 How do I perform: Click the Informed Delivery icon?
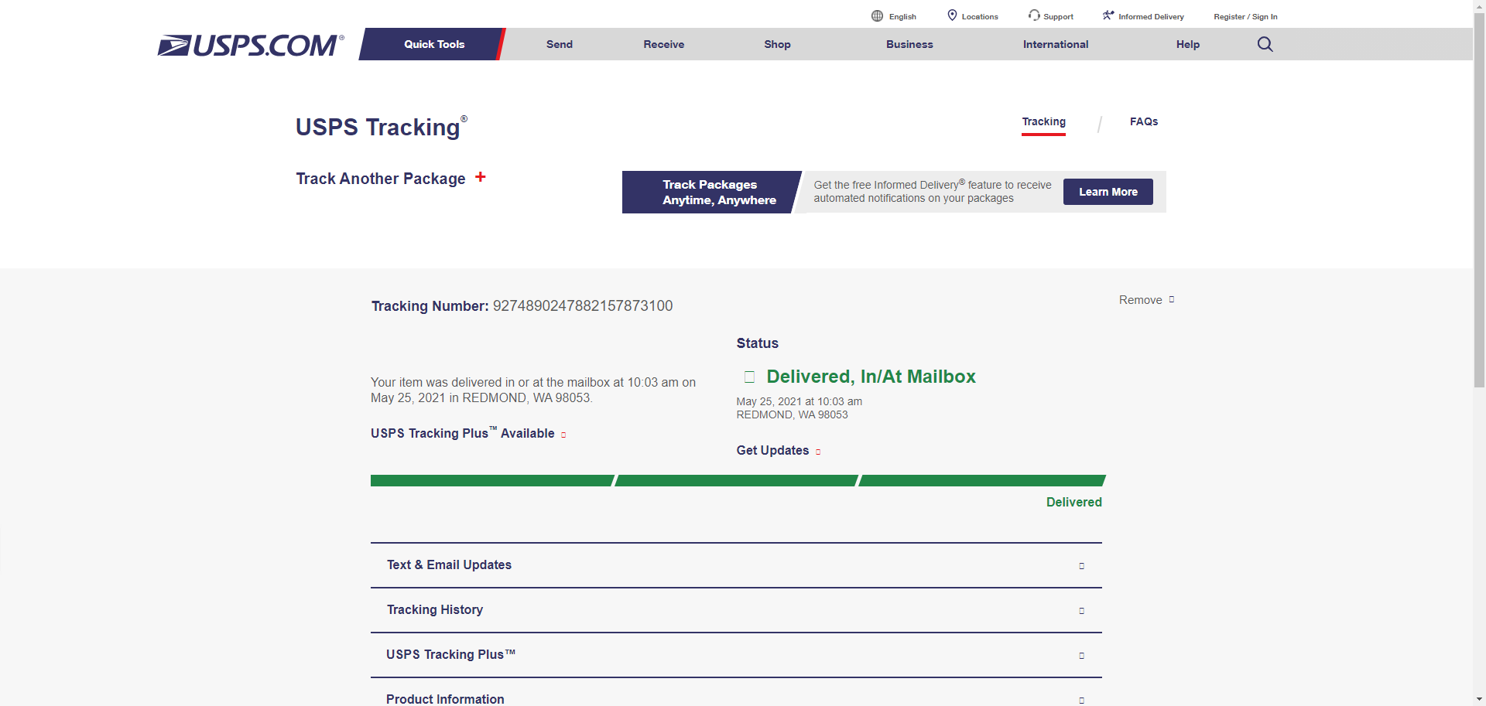click(1108, 15)
